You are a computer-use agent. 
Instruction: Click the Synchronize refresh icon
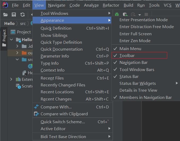[23, 15]
